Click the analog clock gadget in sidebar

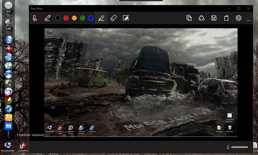[x=8, y=5]
